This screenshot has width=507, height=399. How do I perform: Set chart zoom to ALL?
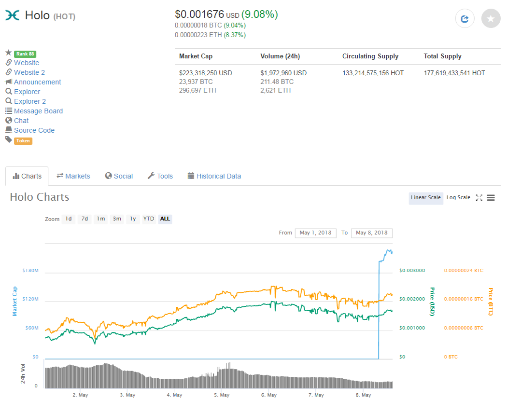point(165,219)
